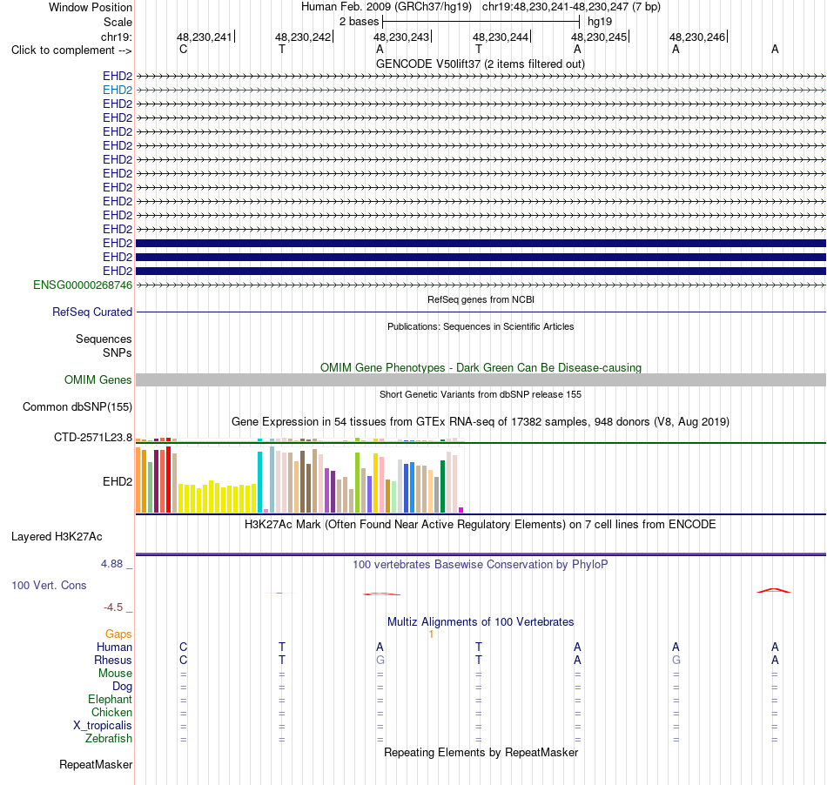The height and width of the screenshot is (785, 827).
Task: Open the Repeating Elements by RepeatMasker title
Action: click(x=481, y=752)
